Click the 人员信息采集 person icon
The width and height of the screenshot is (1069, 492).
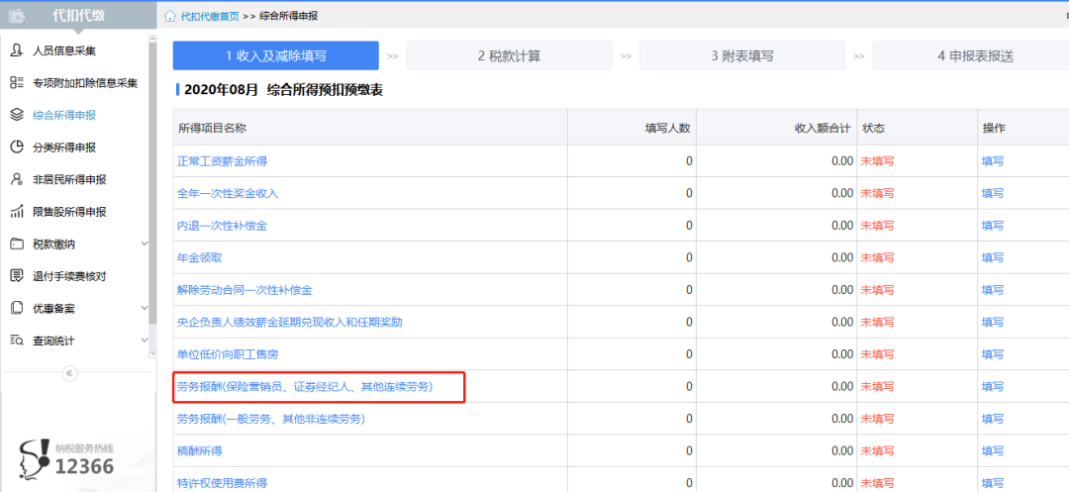pyautogui.click(x=17, y=50)
